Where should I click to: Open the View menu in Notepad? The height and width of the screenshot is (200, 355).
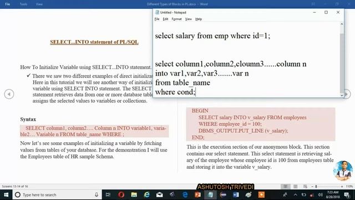(x=189, y=19)
